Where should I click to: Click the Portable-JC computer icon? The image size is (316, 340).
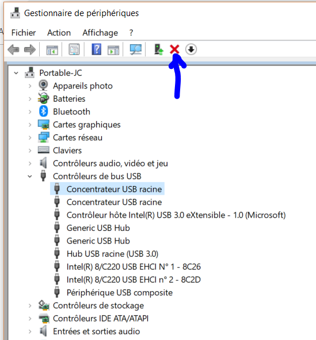point(29,72)
